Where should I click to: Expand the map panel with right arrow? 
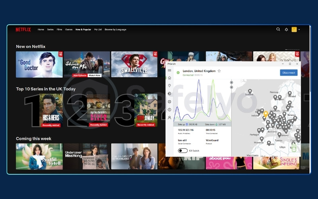click(x=231, y=82)
